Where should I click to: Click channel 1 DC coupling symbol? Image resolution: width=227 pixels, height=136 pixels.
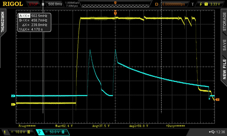(x=12, y=132)
